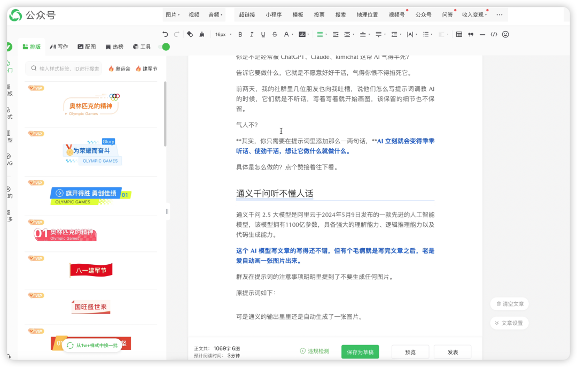Click the style panel vertical scrollbar
Viewport: 577px width, 367px height.
(165, 114)
